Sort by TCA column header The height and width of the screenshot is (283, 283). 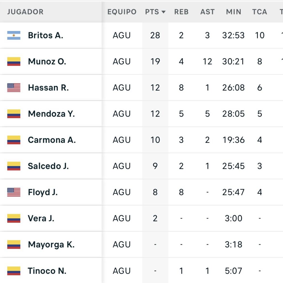click(260, 12)
